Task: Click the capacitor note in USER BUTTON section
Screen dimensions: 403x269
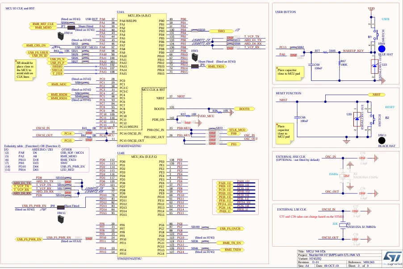Action: pos(290,74)
